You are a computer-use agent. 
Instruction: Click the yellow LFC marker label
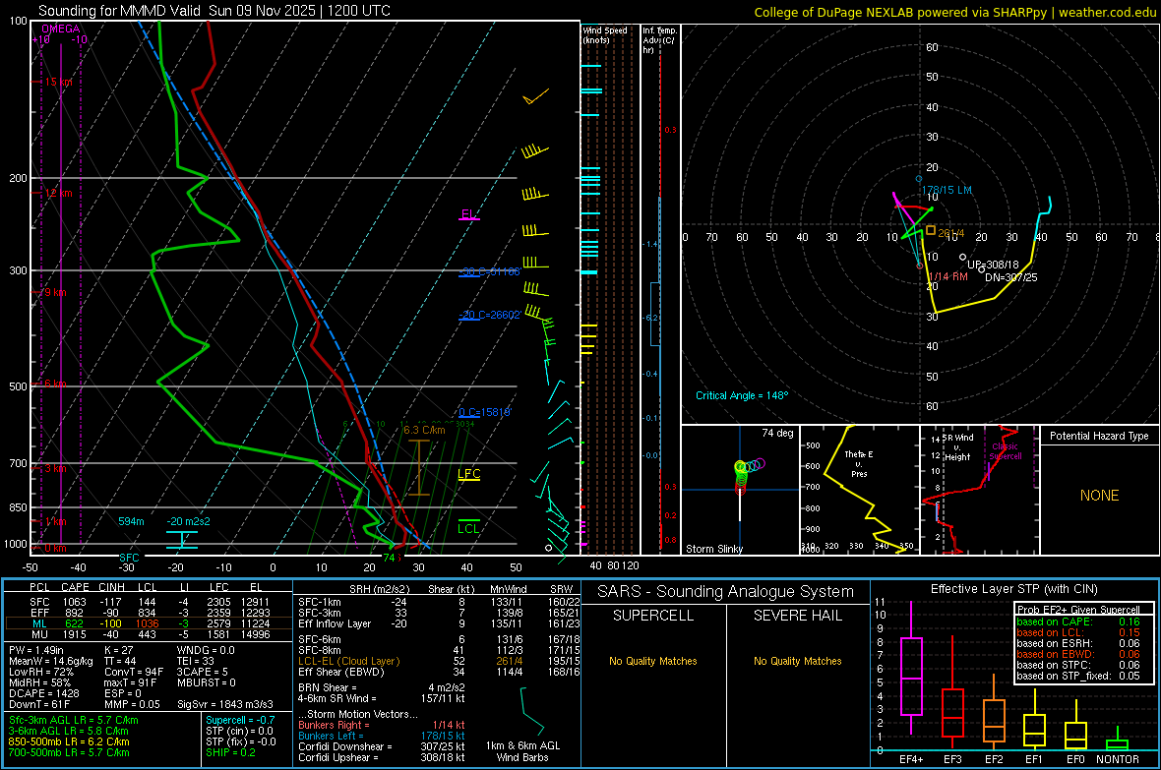468,474
